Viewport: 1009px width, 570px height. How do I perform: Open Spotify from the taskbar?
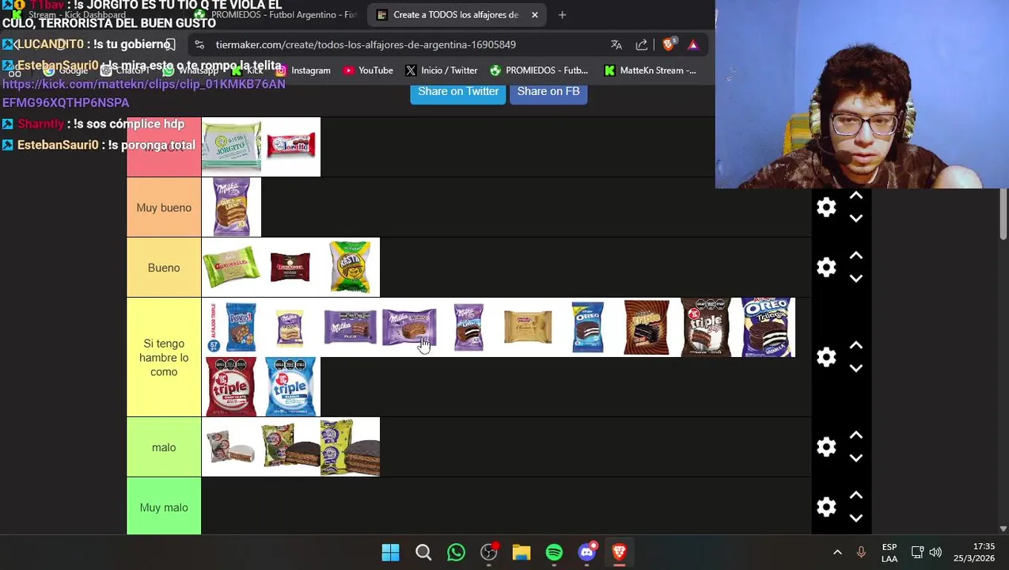pyautogui.click(x=554, y=553)
